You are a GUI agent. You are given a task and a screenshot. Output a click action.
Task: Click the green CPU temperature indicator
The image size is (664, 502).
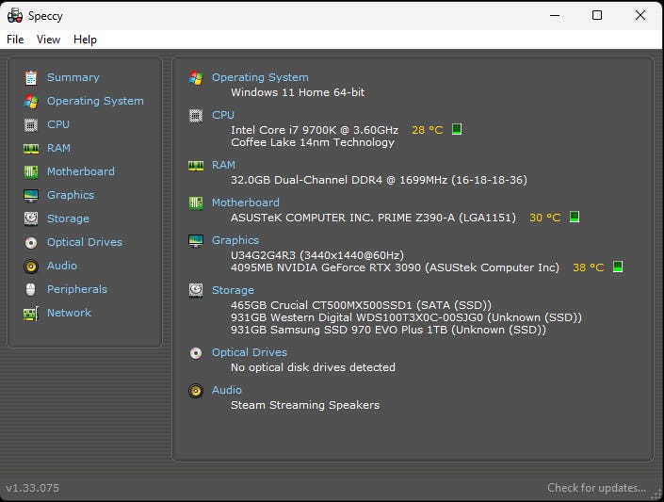click(457, 129)
